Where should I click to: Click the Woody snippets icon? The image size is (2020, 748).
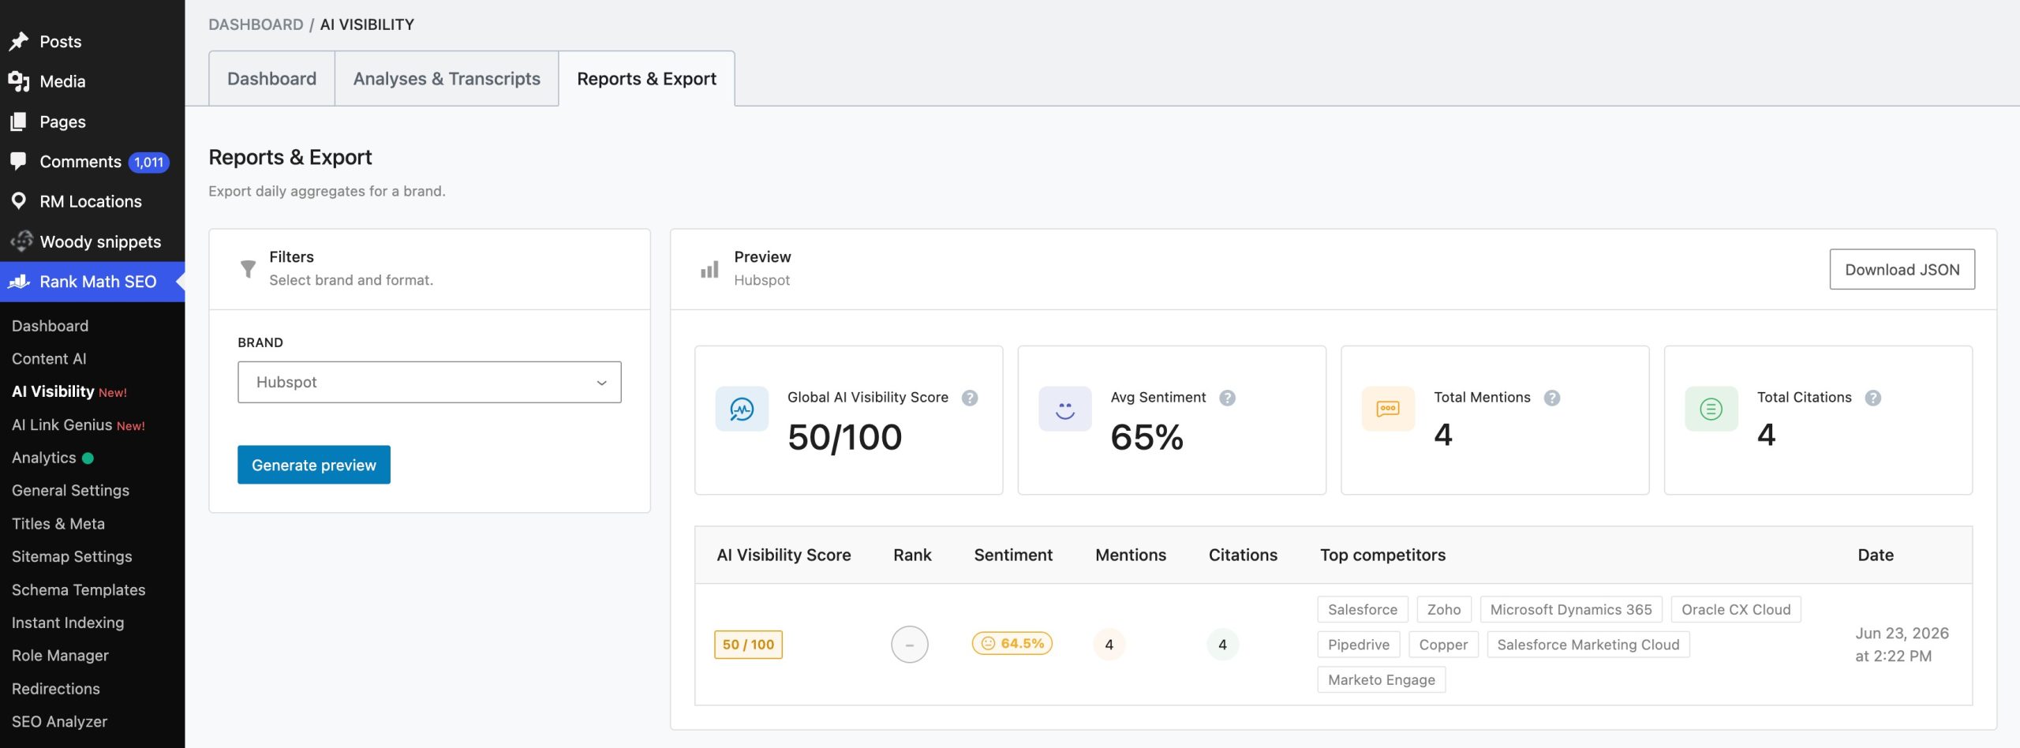(21, 241)
